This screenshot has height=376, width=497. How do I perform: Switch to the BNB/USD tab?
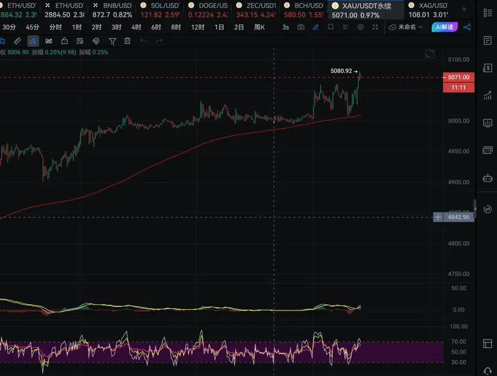[x=112, y=10]
